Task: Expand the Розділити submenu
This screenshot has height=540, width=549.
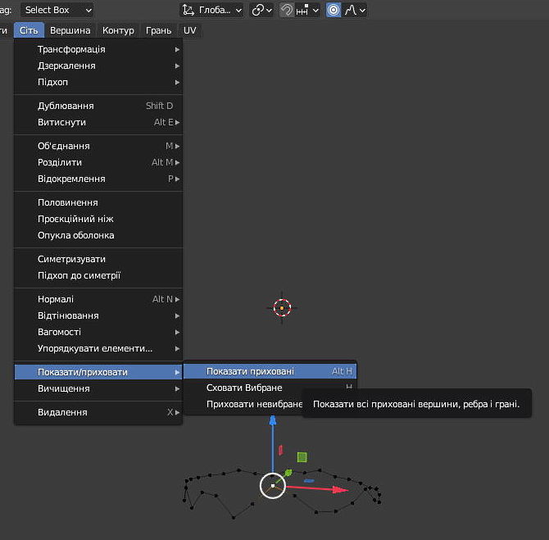Action: click(98, 162)
